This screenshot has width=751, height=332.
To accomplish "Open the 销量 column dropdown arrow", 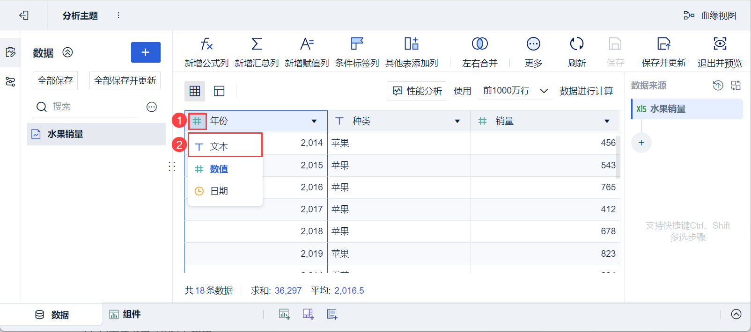I will click(607, 122).
